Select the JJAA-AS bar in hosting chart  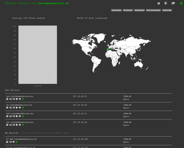[38, 55]
